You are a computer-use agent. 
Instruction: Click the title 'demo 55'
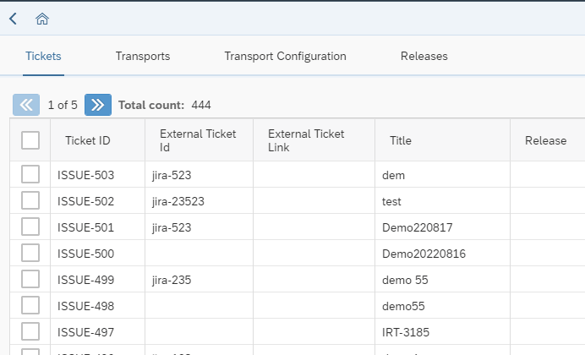[x=405, y=280]
